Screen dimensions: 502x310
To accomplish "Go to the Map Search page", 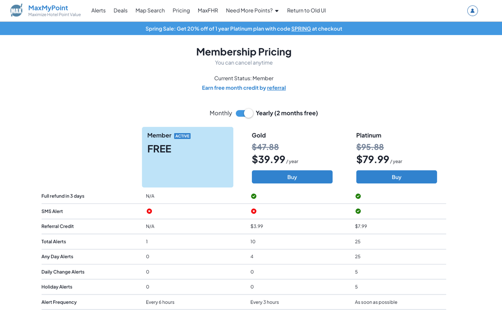I will (x=150, y=10).
